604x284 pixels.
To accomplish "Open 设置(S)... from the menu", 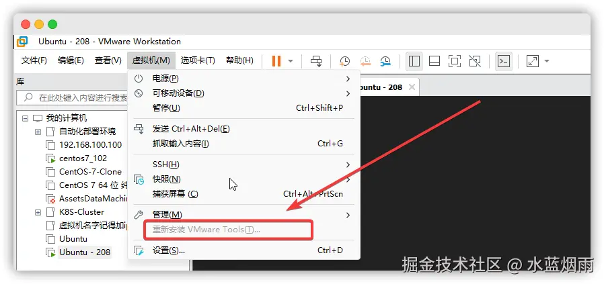I will (x=243, y=250).
